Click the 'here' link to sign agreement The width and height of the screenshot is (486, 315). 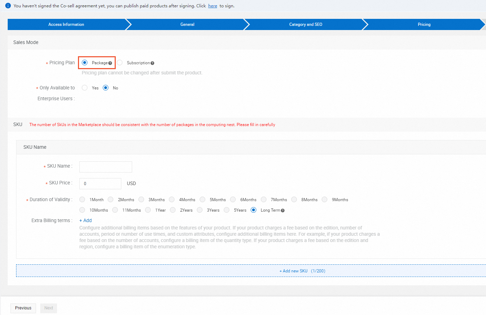(x=213, y=6)
